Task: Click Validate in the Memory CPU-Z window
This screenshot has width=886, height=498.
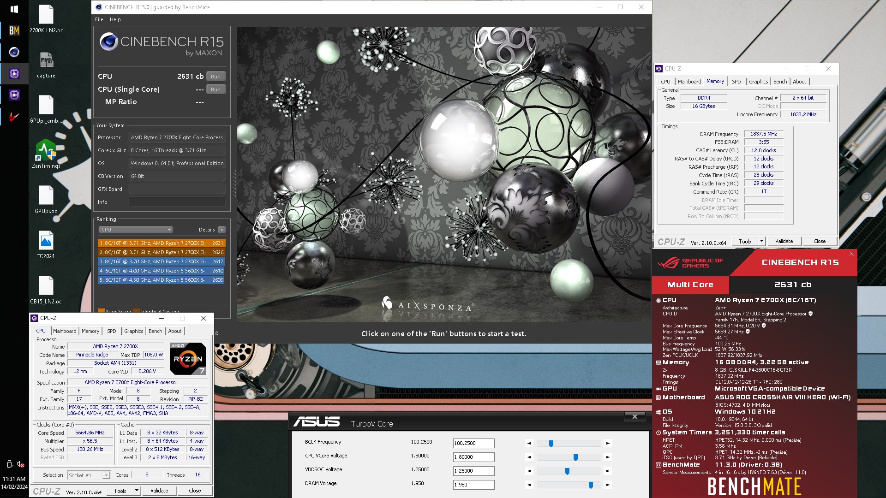Action: click(784, 241)
